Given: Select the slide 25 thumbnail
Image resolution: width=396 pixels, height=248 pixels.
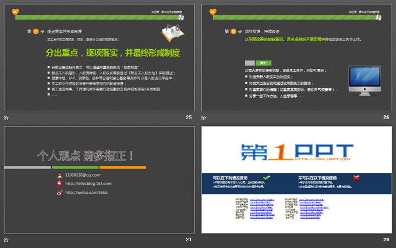Looking at the screenshot, I should click(99, 58).
